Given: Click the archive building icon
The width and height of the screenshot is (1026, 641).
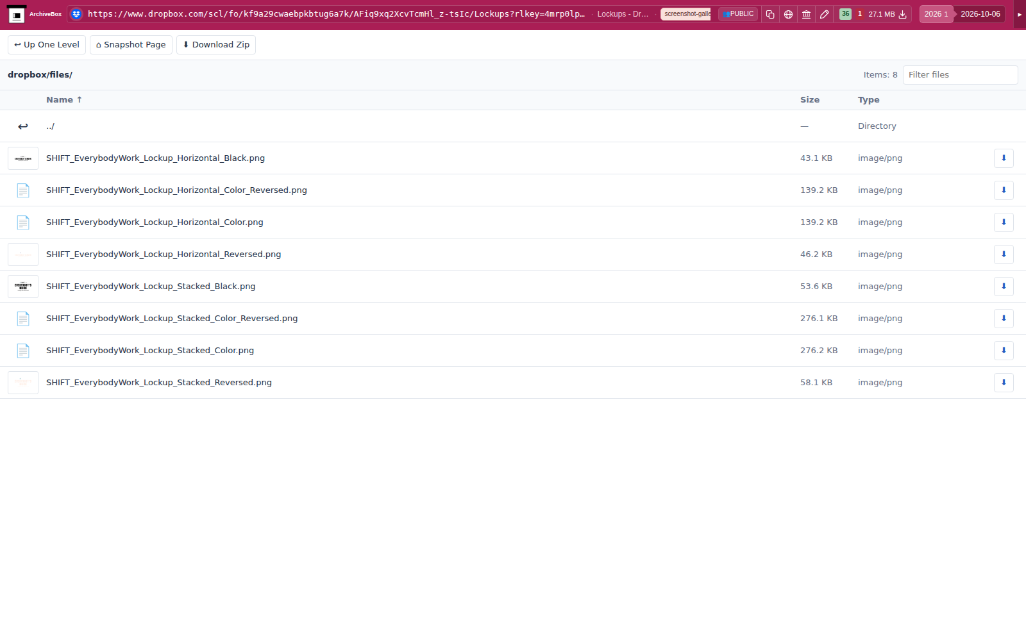Looking at the screenshot, I should [806, 14].
